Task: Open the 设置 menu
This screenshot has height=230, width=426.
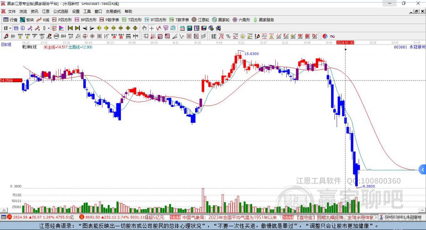Action: click(76, 11)
